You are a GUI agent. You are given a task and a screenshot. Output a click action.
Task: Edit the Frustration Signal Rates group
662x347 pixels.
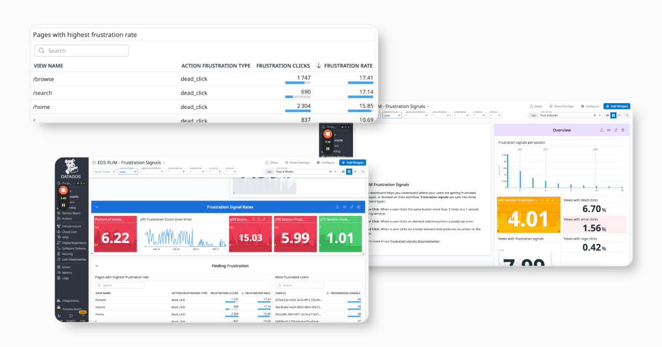[x=351, y=207]
